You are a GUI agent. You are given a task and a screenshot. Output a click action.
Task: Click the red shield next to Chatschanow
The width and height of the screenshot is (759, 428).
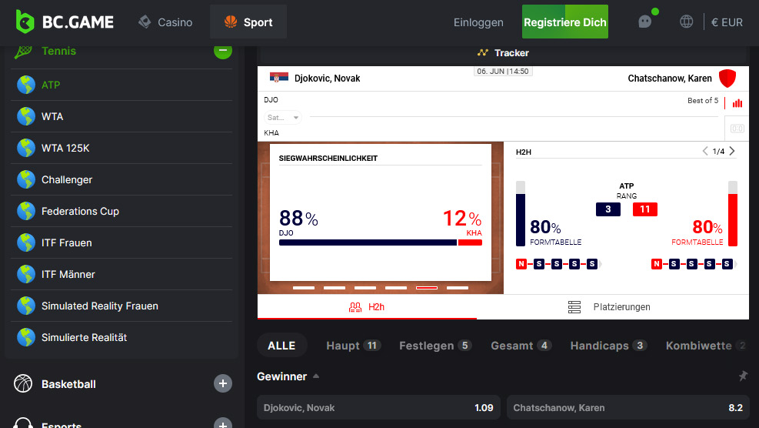point(727,78)
